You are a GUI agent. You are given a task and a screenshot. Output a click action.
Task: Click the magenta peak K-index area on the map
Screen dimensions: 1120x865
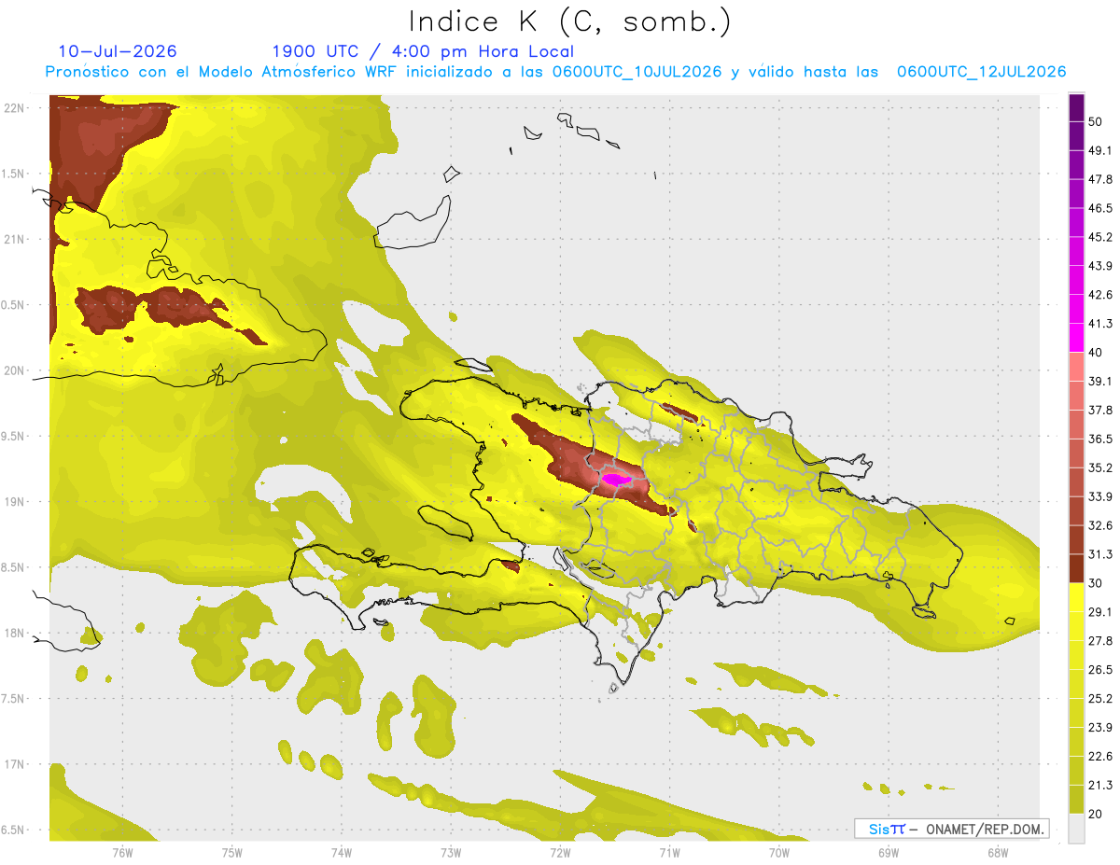click(x=615, y=480)
